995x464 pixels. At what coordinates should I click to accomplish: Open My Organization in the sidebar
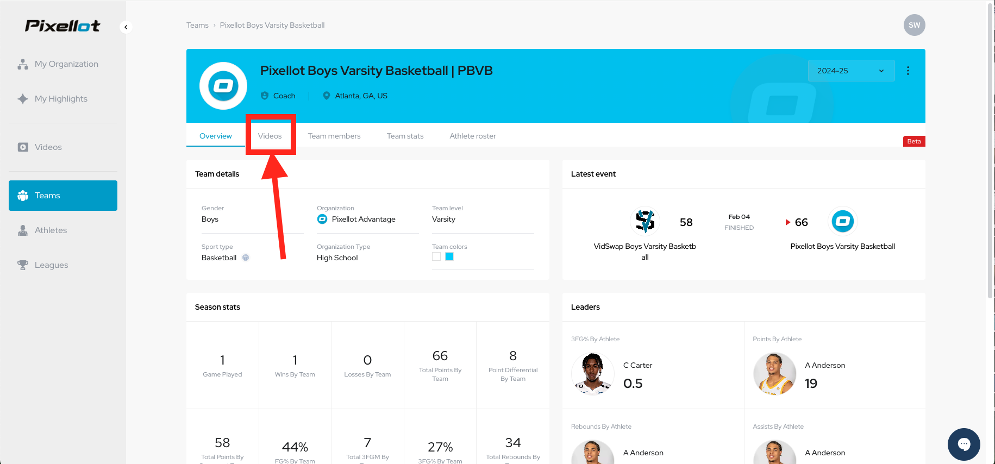[63, 64]
